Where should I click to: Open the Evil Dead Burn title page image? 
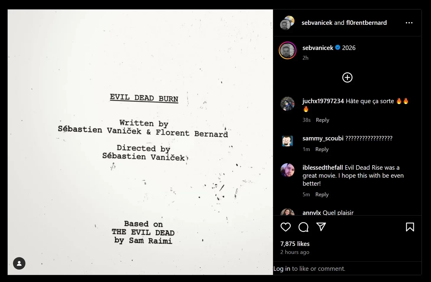click(140, 142)
